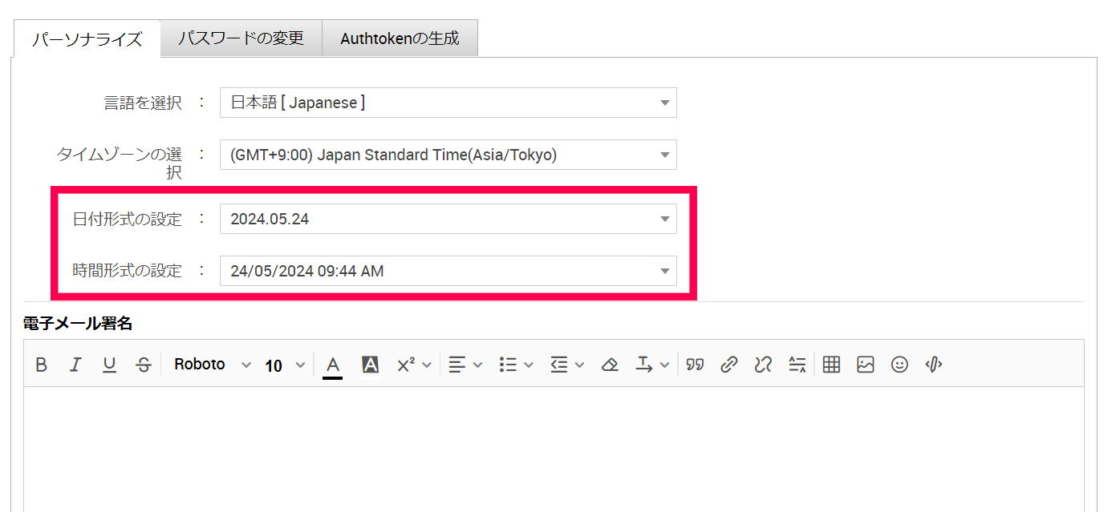Open the Roboto font family dropdown
The width and height of the screenshot is (1120, 512).
tap(213, 365)
